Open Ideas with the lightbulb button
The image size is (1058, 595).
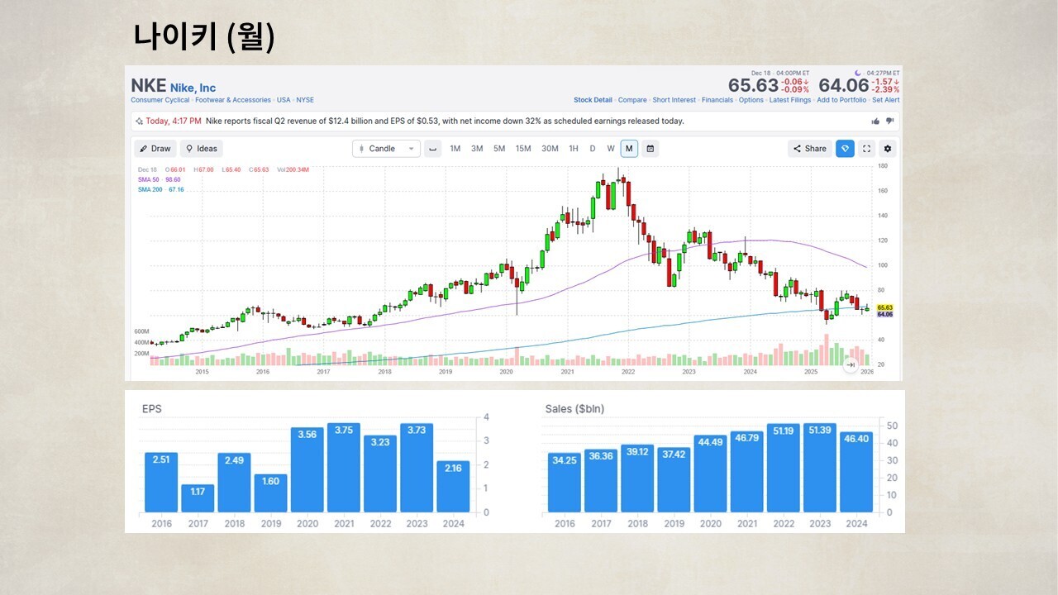click(202, 149)
